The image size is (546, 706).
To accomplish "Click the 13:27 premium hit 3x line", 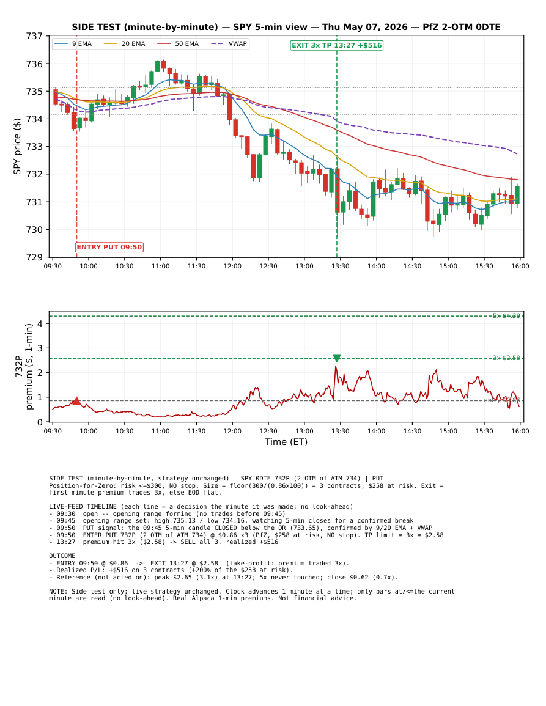I will tap(163, 542).
